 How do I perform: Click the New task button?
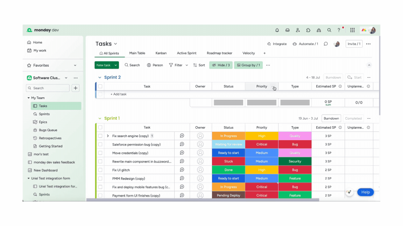point(104,65)
